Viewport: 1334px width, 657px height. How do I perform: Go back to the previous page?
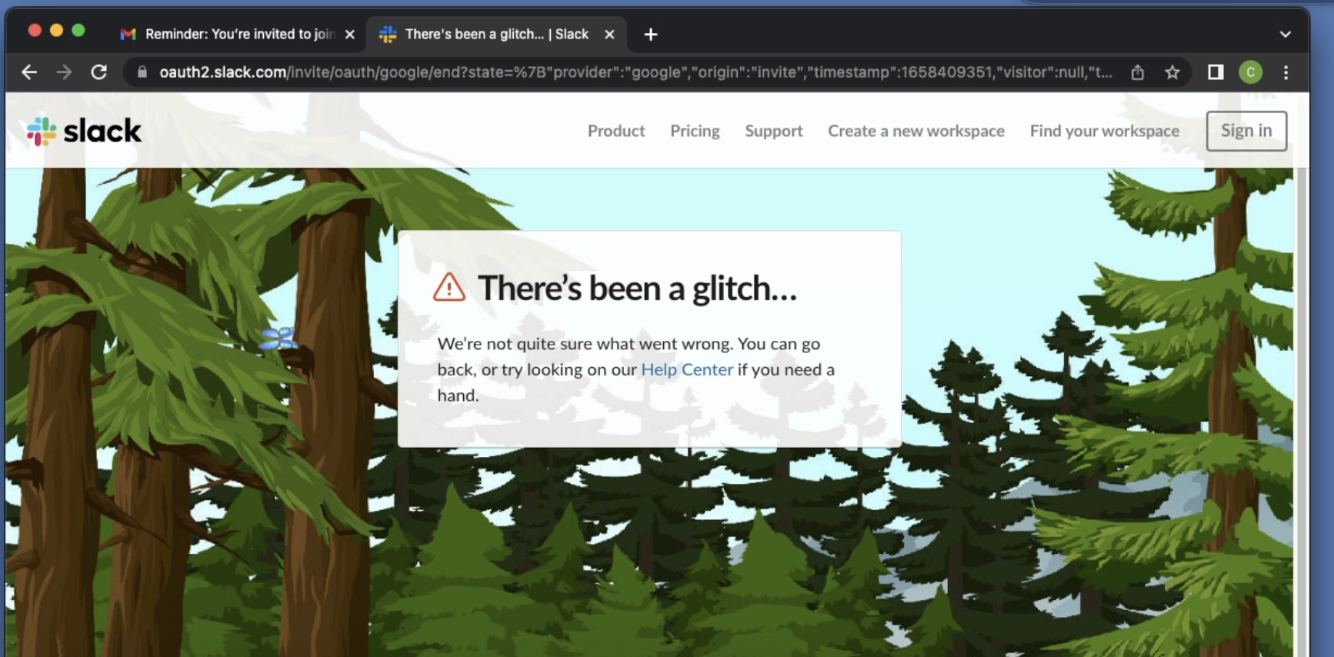[29, 72]
